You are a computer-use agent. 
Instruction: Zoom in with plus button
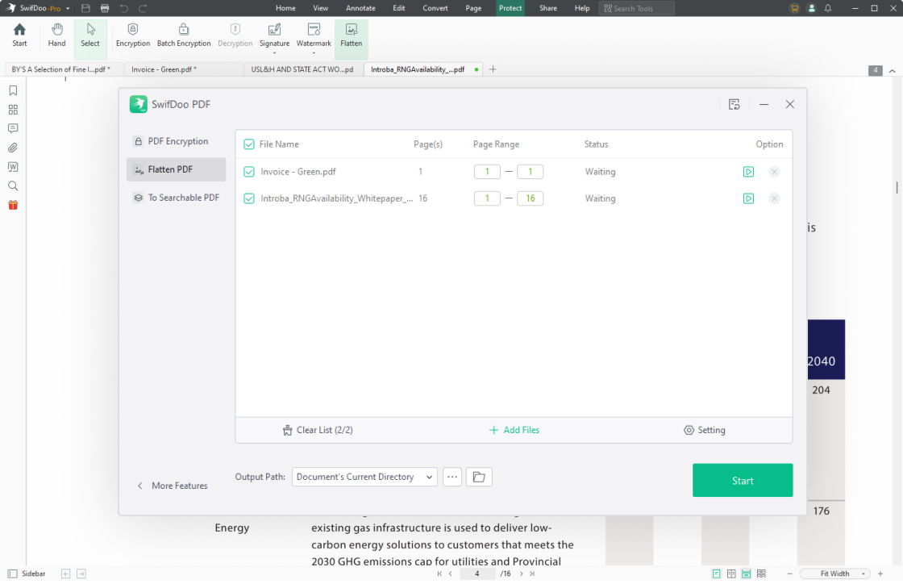[880, 574]
